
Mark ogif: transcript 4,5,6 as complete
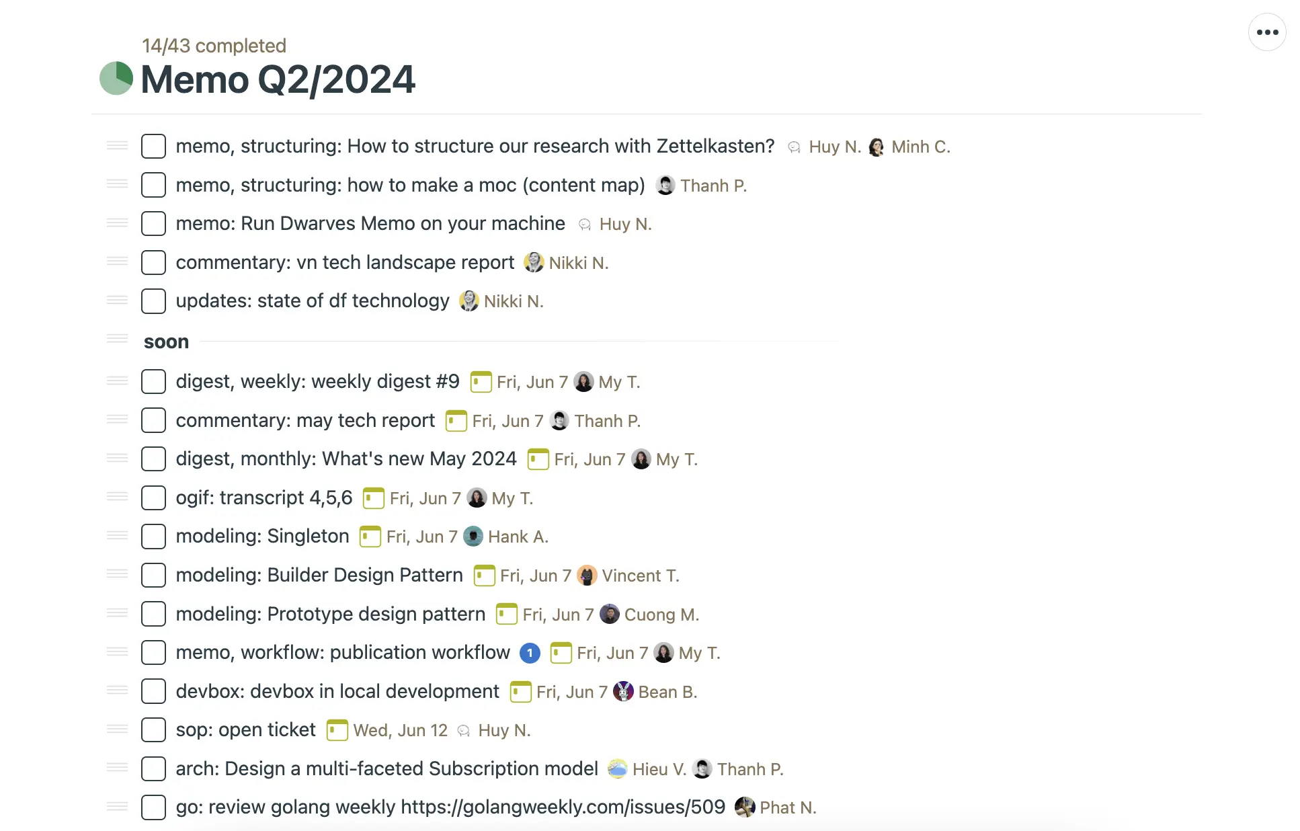153,498
